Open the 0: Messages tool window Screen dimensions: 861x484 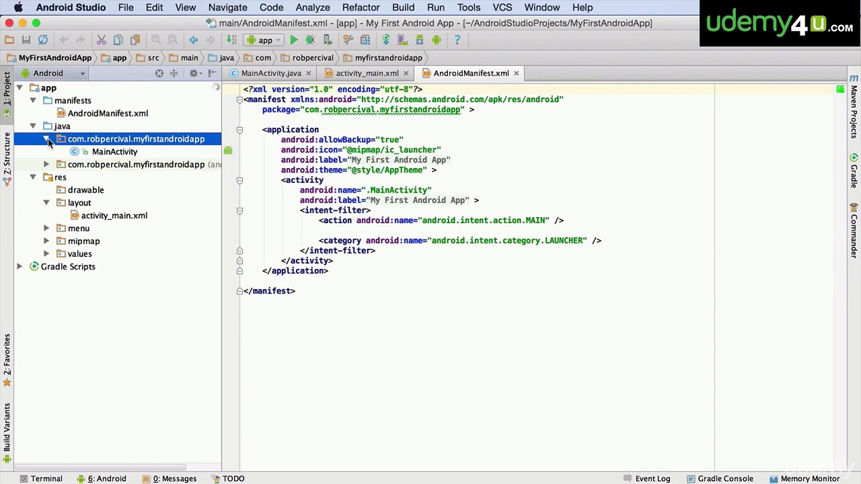click(170, 479)
